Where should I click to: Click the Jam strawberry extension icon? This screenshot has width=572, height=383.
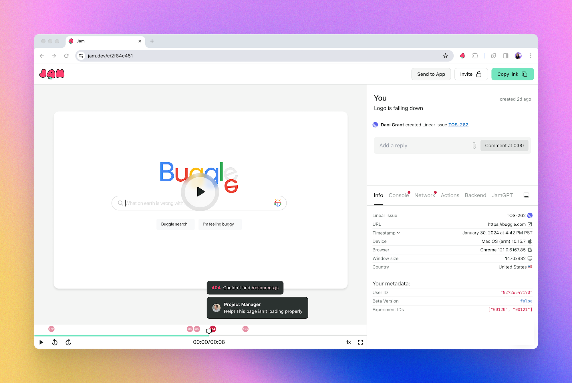(x=462, y=56)
